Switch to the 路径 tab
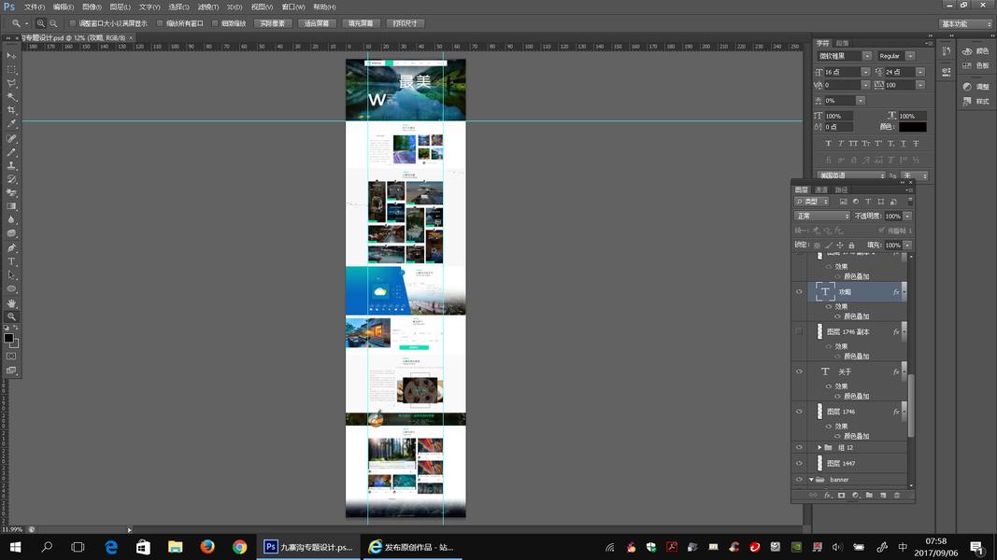Image resolution: width=997 pixels, height=560 pixels. pyautogui.click(x=841, y=189)
